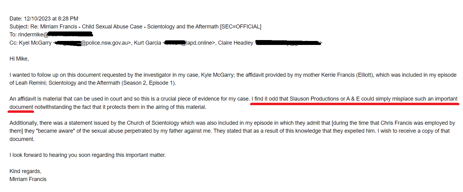Click the "Kind regards," closing line
The height and width of the screenshot is (192, 463).
25,171
